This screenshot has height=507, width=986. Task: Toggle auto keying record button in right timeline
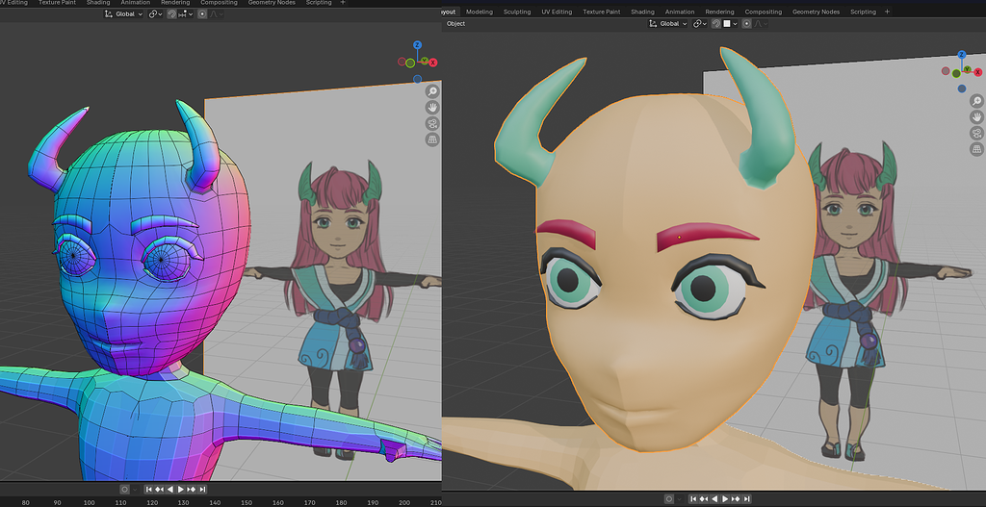[x=669, y=499]
